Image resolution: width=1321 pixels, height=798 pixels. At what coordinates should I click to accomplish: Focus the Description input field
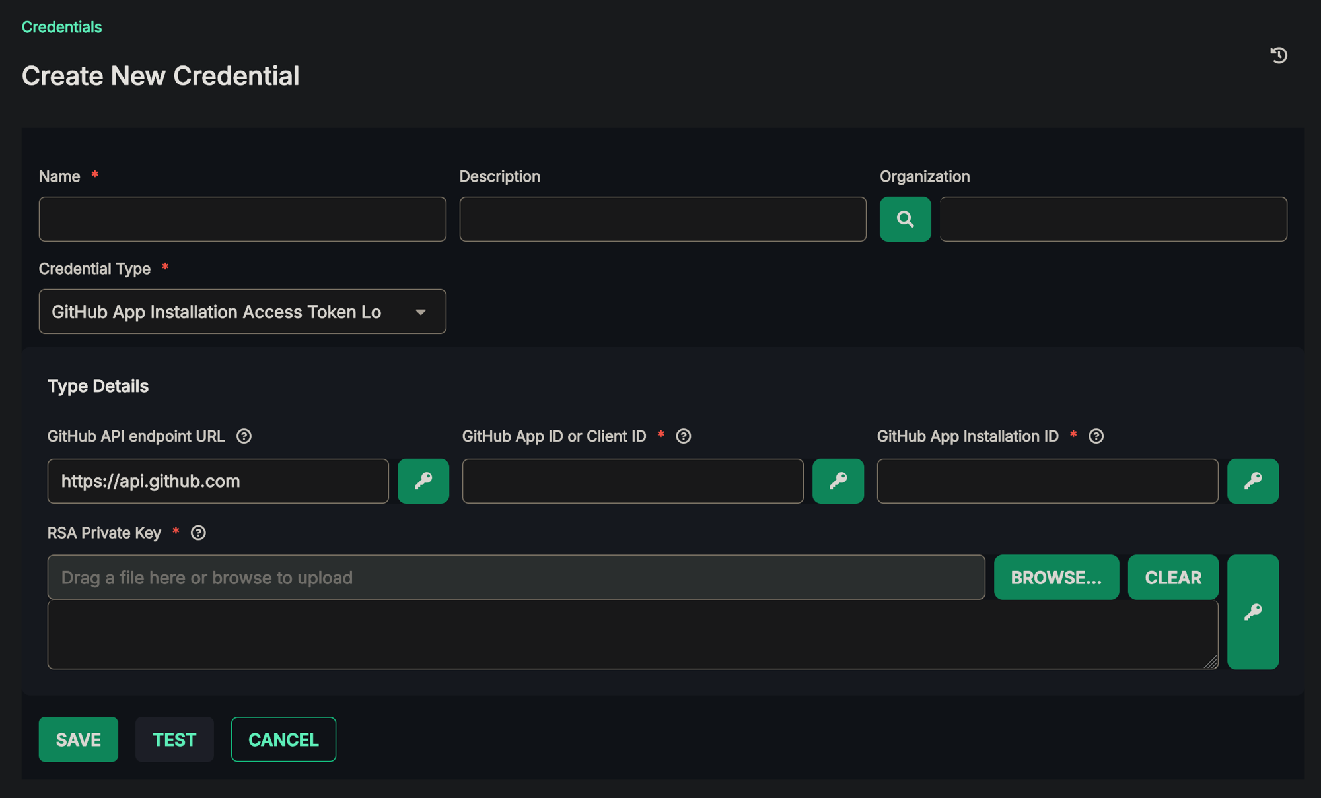pos(662,219)
